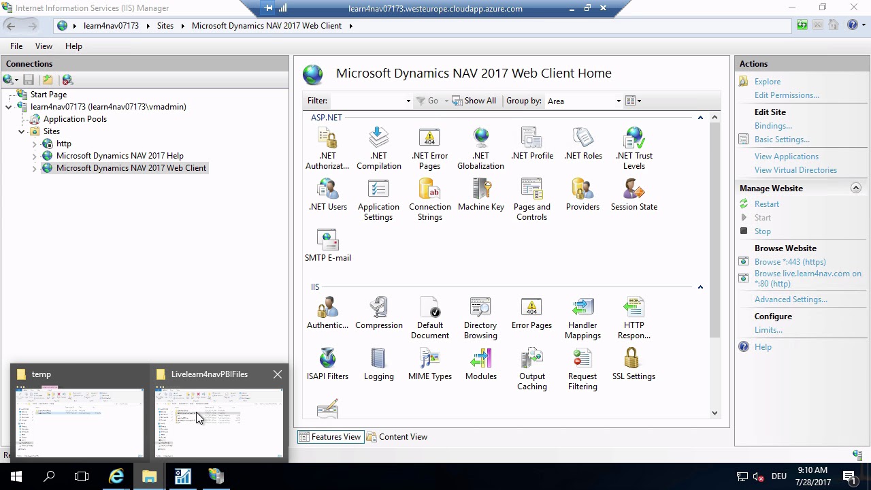Open the .NET Roles feature
The width and height of the screenshot is (871, 490).
[x=583, y=144]
